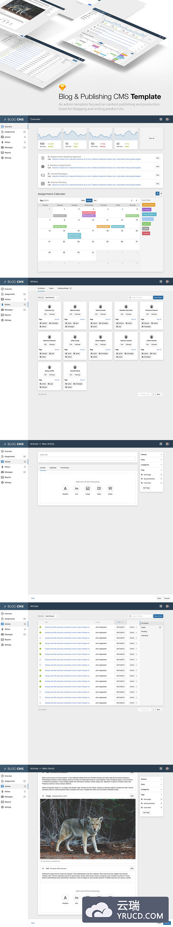Go to the next calendar month arrow
Screen dimensions: 173x927
[x=137, y=200]
